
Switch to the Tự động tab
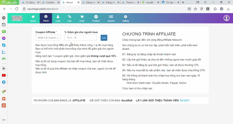[x=30, y=2]
